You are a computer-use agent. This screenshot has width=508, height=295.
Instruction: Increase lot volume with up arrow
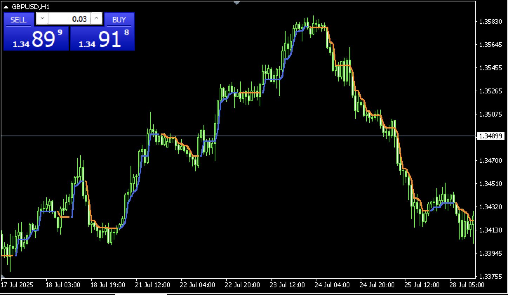tap(97, 19)
